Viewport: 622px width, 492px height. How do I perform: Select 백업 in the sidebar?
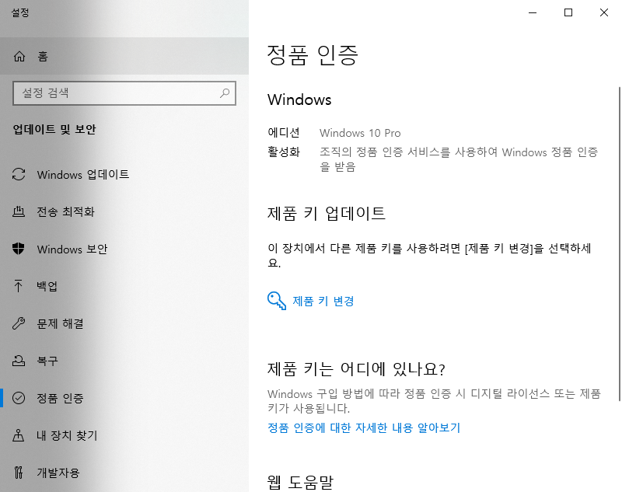click(x=124, y=286)
